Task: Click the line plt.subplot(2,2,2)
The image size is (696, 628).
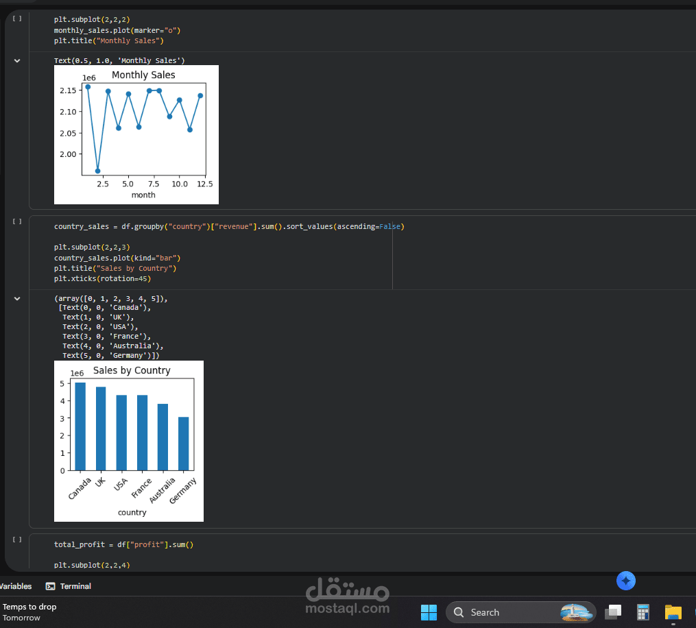Action: 92,19
